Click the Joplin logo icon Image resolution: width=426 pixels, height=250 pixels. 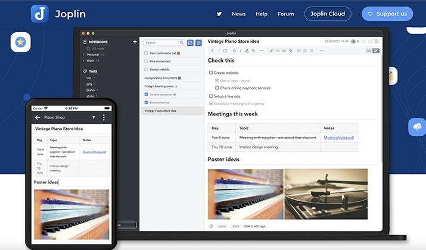(x=40, y=14)
